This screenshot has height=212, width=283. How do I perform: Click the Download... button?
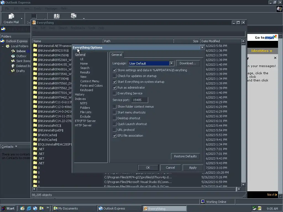point(188,63)
